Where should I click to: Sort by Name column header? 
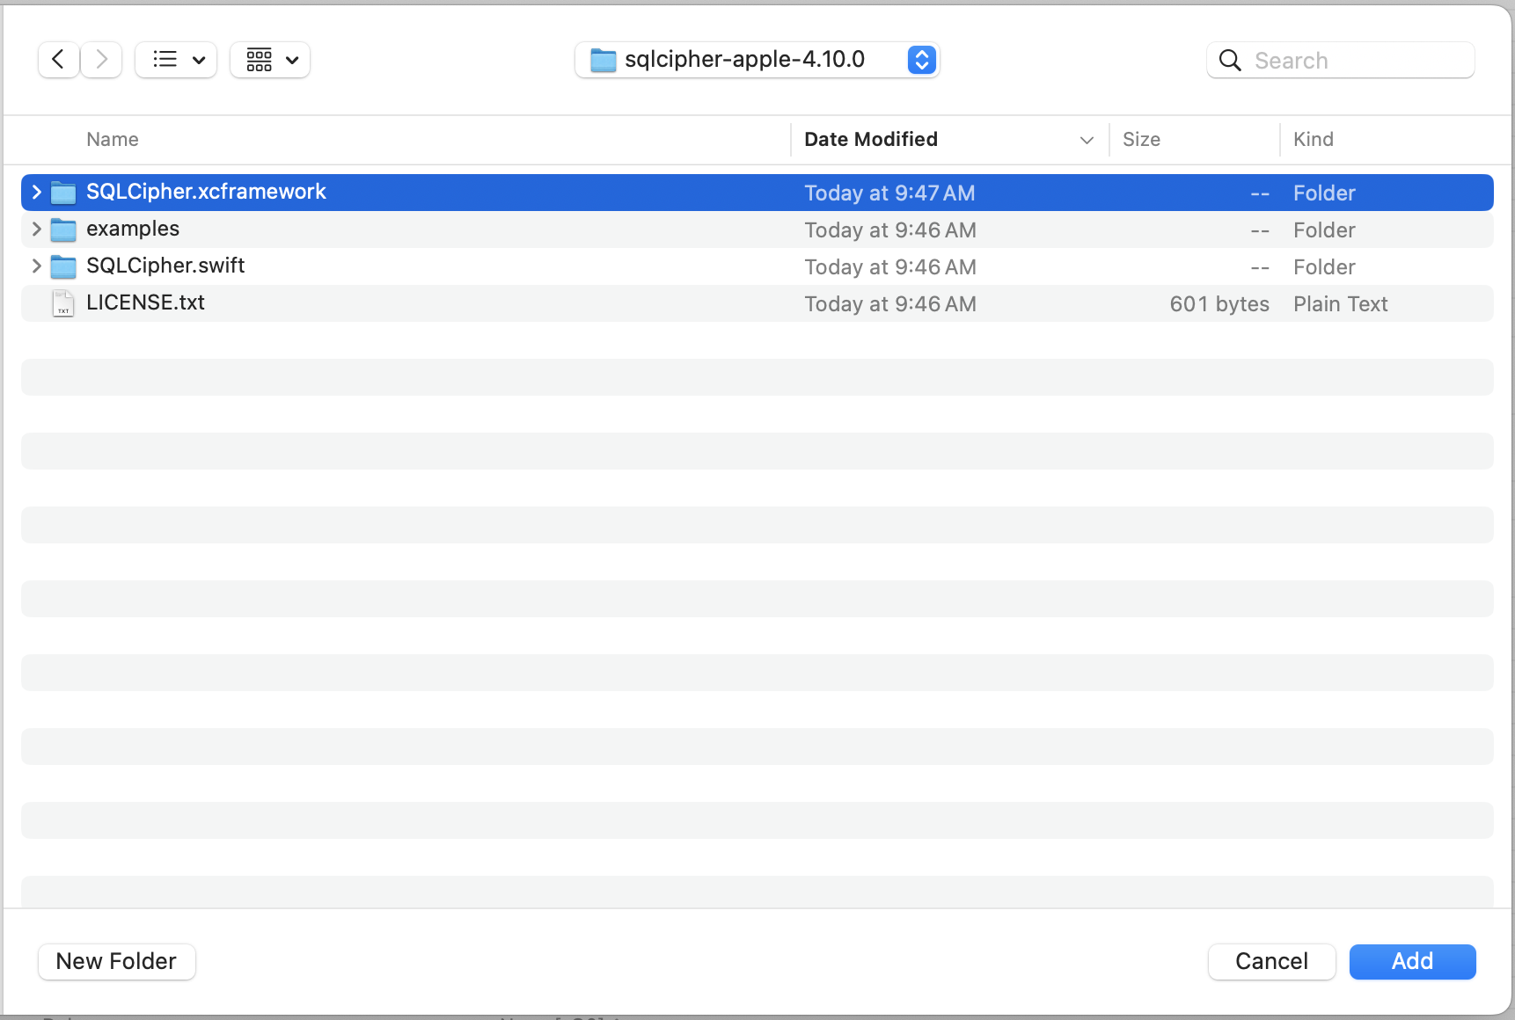pyautogui.click(x=113, y=139)
